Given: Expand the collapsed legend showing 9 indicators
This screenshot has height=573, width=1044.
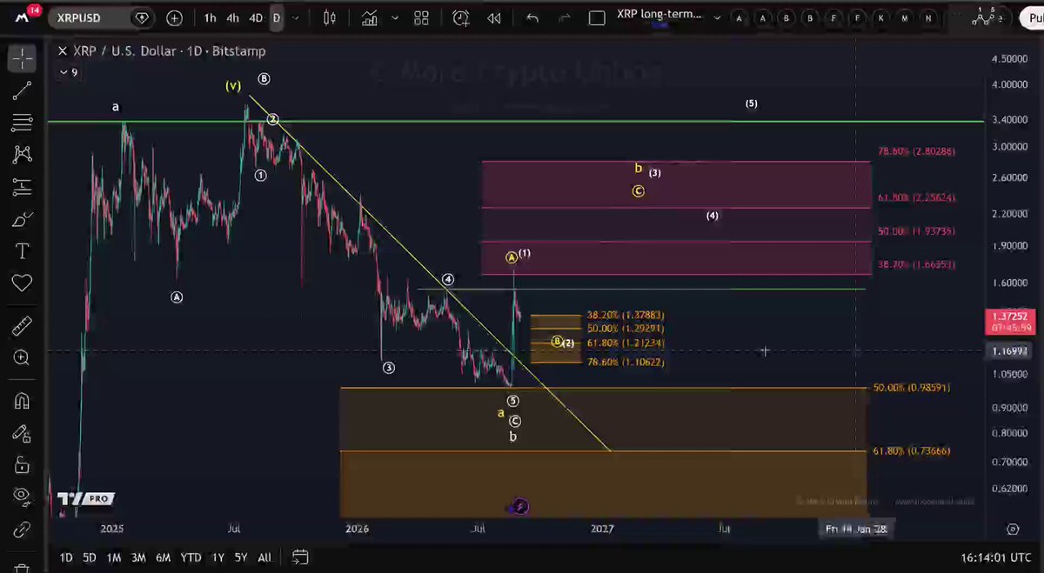Looking at the screenshot, I should click(x=69, y=72).
